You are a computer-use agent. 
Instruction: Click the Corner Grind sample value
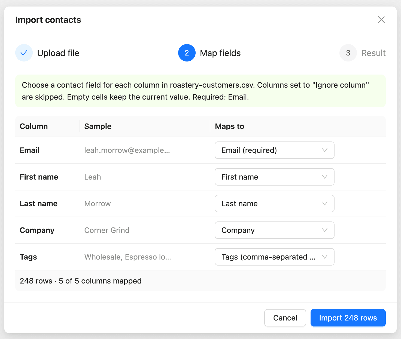click(107, 230)
